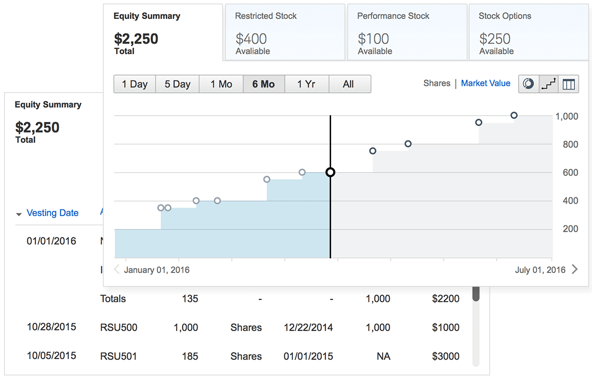Select the step chart view icon
Viewport: 592px width, 381px height.
tap(548, 84)
